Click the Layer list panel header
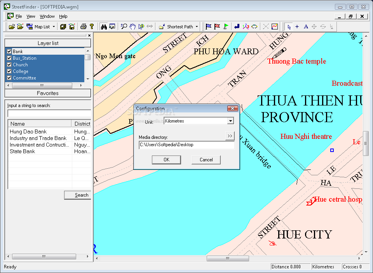Image resolution: width=373 pixels, height=273 pixels. tap(48, 43)
